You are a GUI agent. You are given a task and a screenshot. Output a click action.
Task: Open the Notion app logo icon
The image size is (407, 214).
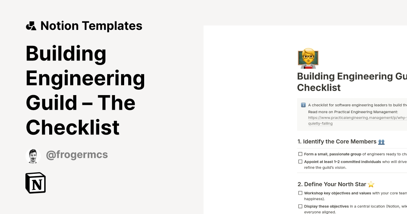36,183
